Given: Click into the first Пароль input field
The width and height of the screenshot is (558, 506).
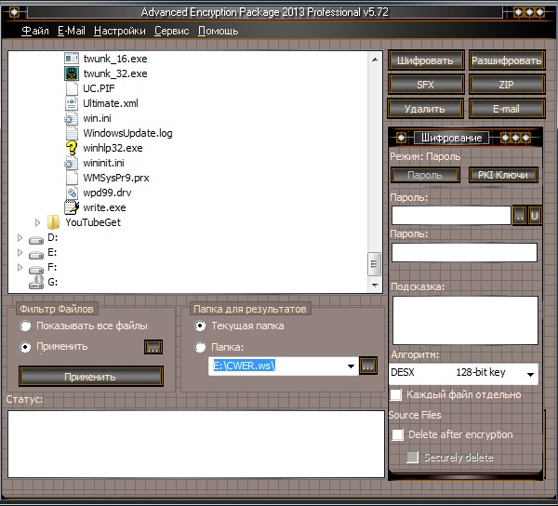Looking at the screenshot, I should click(x=451, y=216).
